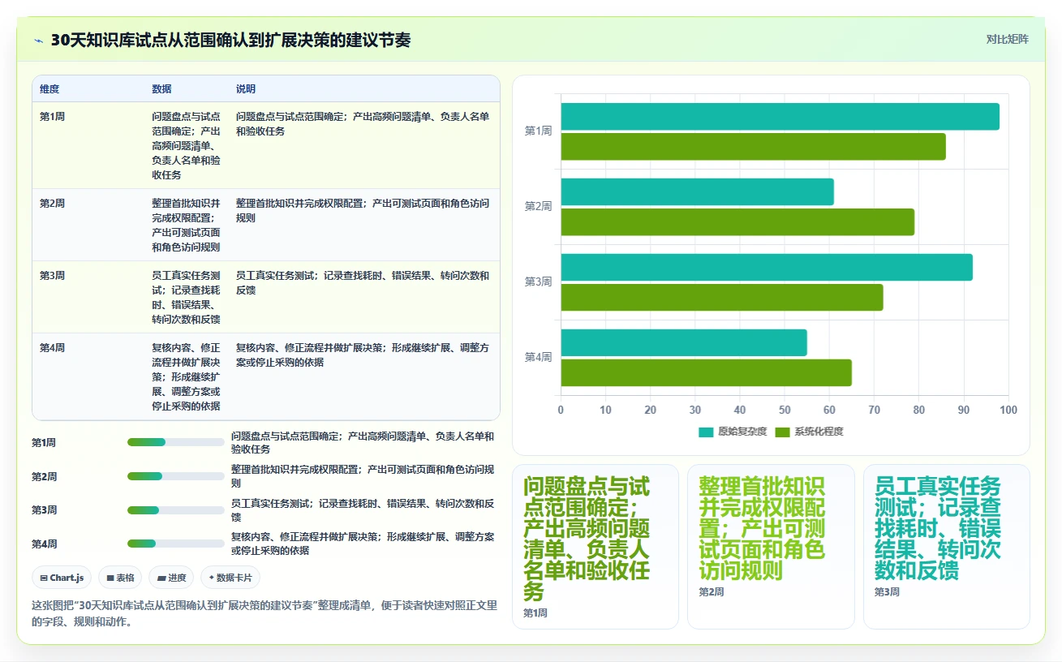Click the 100 tick on x-axis
Viewport: 1062px width, 662px height.
(1008, 411)
